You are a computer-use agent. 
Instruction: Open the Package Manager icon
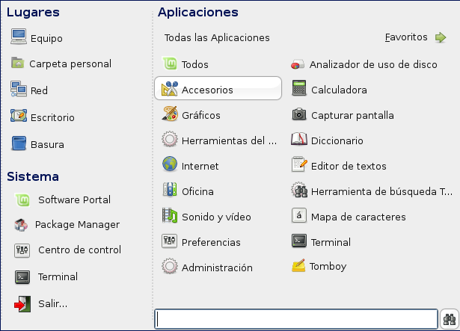tap(21, 225)
